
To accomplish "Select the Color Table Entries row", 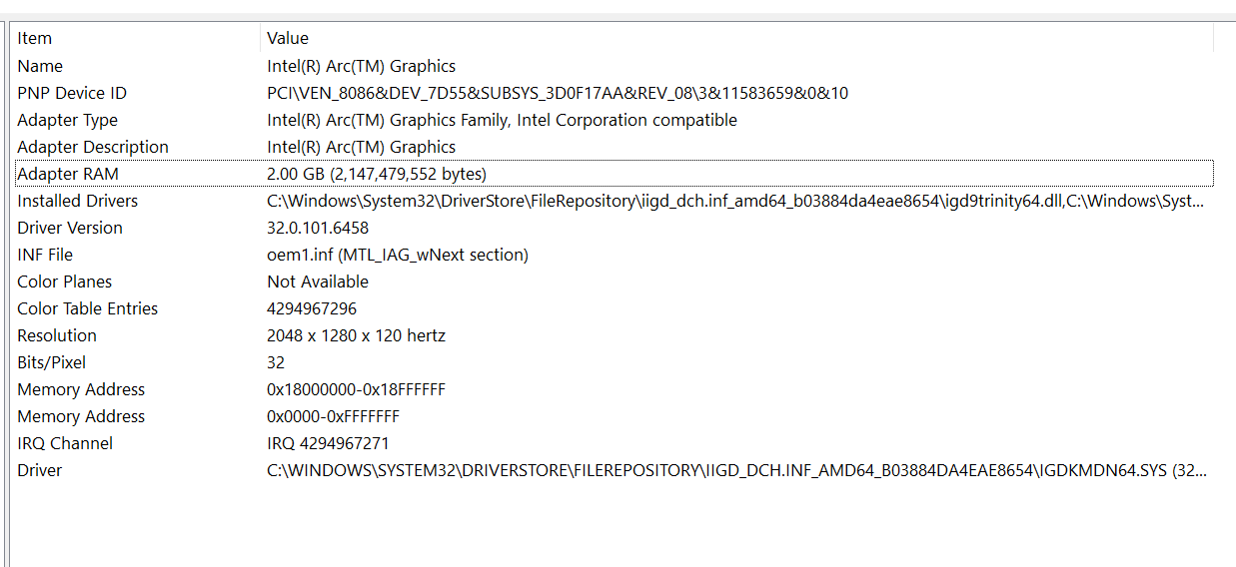I will pos(88,308).
